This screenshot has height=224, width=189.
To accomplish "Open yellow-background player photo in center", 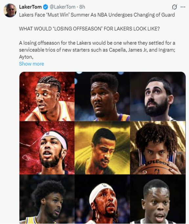I will coord(102,148).
